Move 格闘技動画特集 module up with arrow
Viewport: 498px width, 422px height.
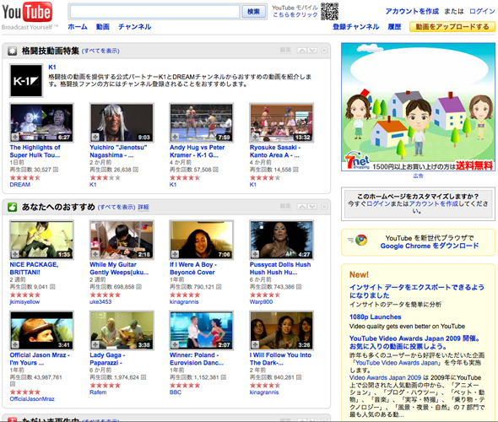(302, 50)
